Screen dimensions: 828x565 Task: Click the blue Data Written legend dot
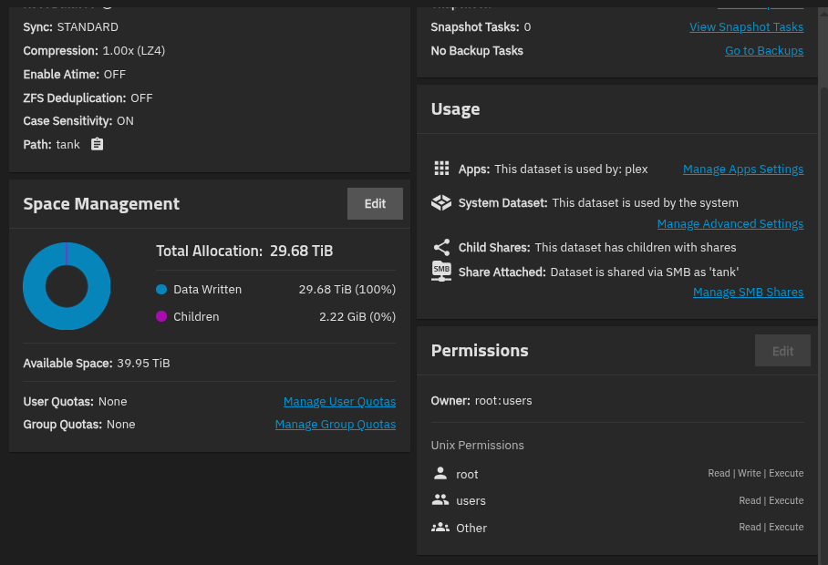click(x=161, y=290)
